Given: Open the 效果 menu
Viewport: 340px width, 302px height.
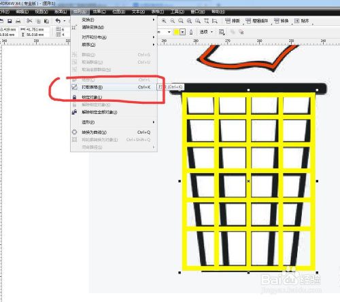Looking at the screenshot, I should (99, 12).
